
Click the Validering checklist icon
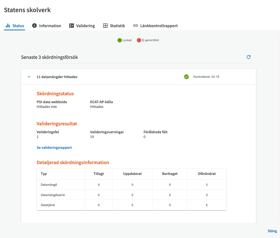pyautogui.click(x=71, y=26)
